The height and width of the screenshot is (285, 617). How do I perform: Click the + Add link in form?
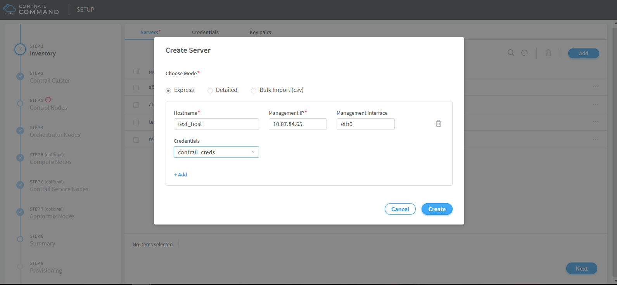pos(181,174)
